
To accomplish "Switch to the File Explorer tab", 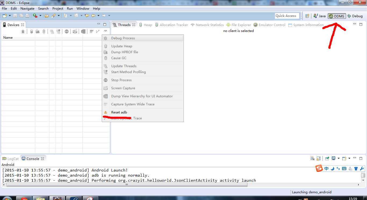I will [x=239, y=25].
